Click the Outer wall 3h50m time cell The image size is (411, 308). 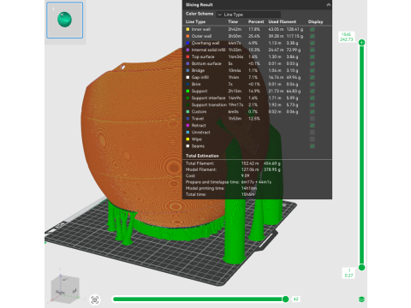coord(235,36)
